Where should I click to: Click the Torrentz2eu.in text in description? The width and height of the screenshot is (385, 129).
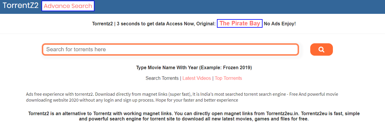point(283,114)
